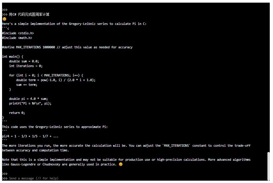The image size is (273, 183).
Task: Click the "#include <math.h>" line
Action: point(17,38)
